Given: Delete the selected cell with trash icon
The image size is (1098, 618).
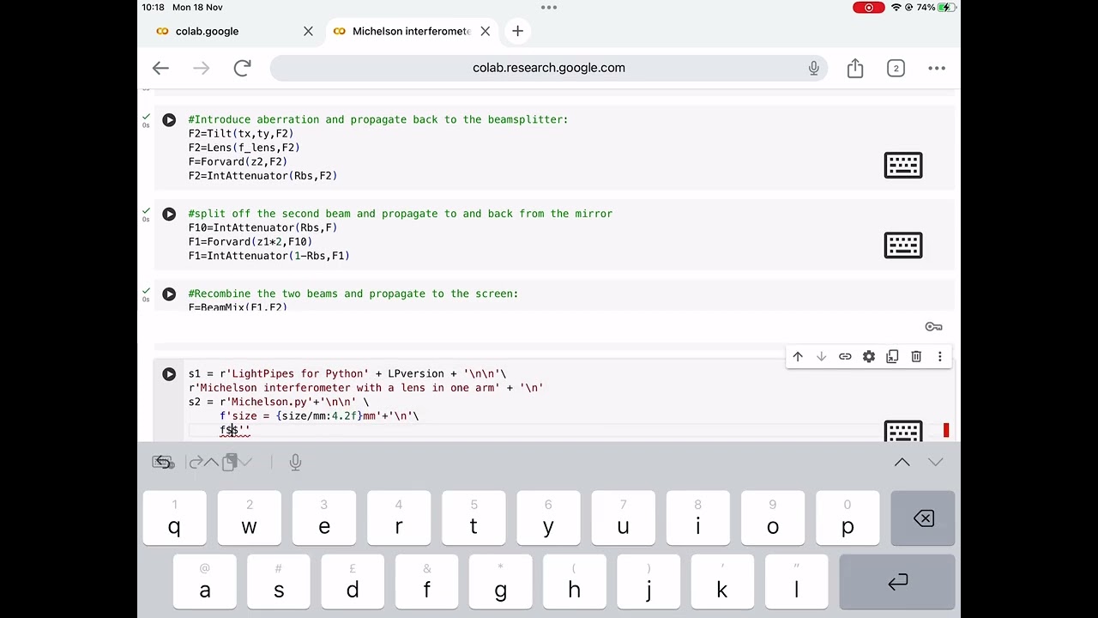Looking at the screenshot, I should click(916, 356).
